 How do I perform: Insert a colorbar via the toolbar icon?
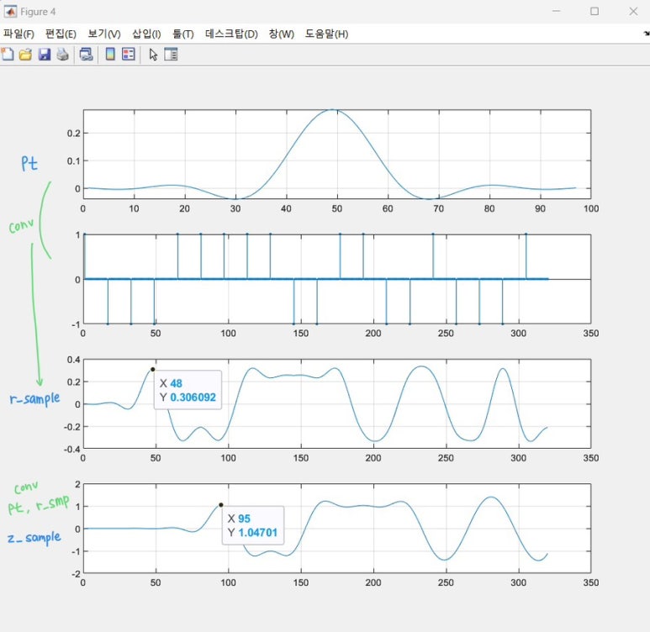click(x=110, y=55)
